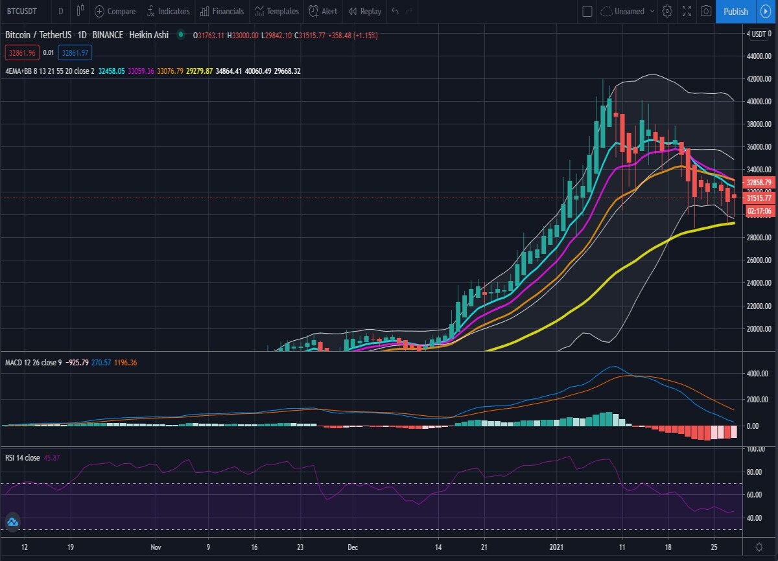Redo the last chart action
This screenshot has height=561, width=778.
click(409, 11)
